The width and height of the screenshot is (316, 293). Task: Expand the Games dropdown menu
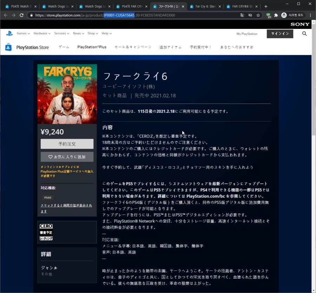pyautogui.click(x=23, y=33)
